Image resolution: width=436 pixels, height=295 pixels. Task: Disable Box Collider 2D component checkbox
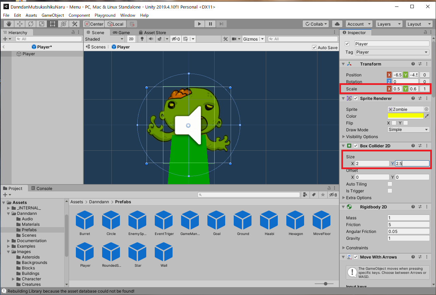click(x=356, y=146)
